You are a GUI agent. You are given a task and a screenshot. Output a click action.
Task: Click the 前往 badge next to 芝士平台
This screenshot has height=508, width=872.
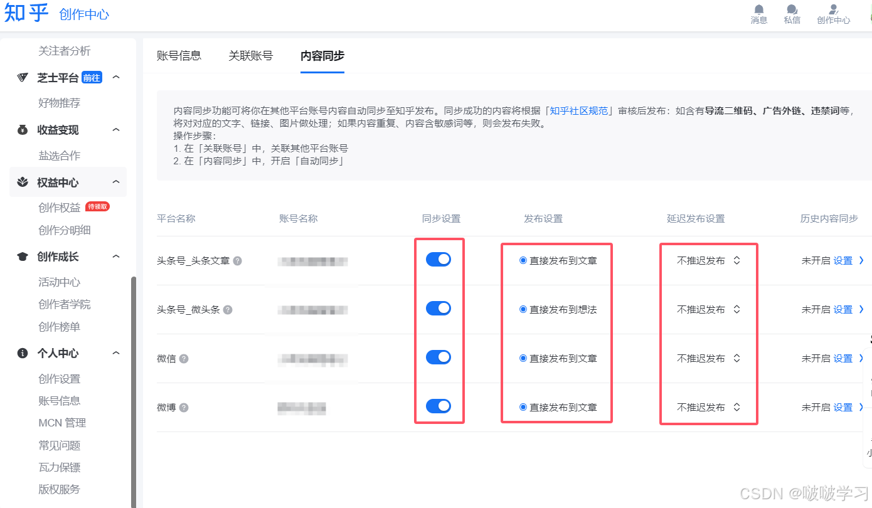pyautogui.click(x=92, y=78)
